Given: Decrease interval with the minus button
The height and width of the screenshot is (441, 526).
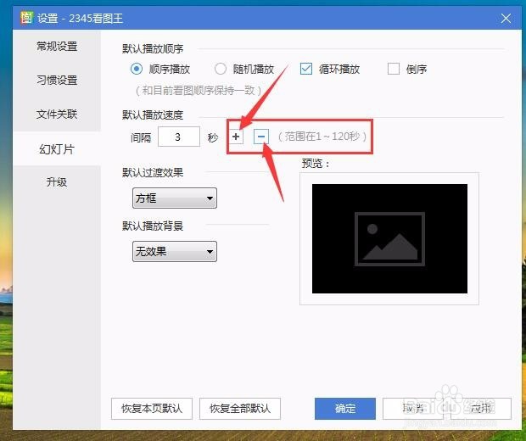Looking at the screenshot, I should [261, 137].
